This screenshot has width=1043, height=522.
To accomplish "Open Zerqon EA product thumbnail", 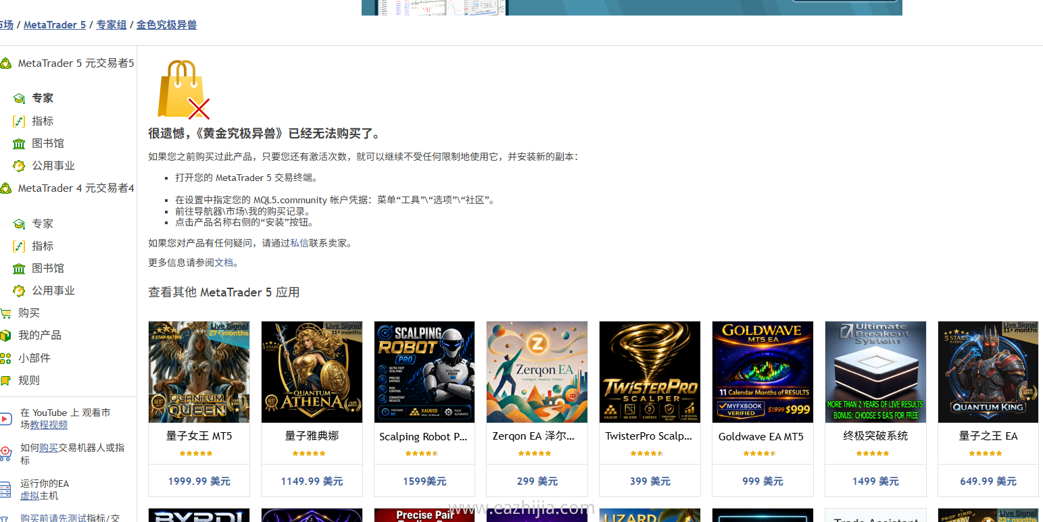I will coord(537,372).
